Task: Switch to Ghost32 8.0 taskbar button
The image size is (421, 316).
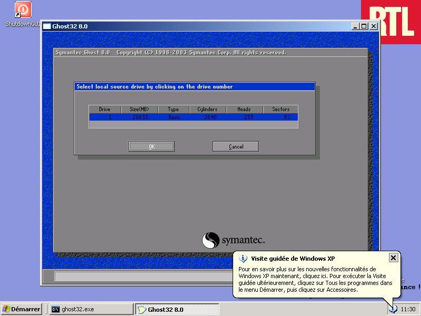Action: (x=177, y=309)
